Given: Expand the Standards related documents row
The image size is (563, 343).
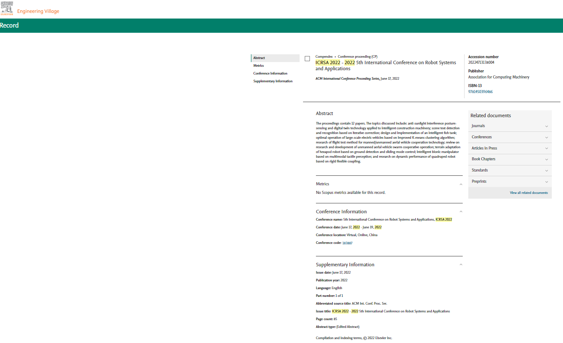Looking at the screenshot, I should click(x=510, y=170).
